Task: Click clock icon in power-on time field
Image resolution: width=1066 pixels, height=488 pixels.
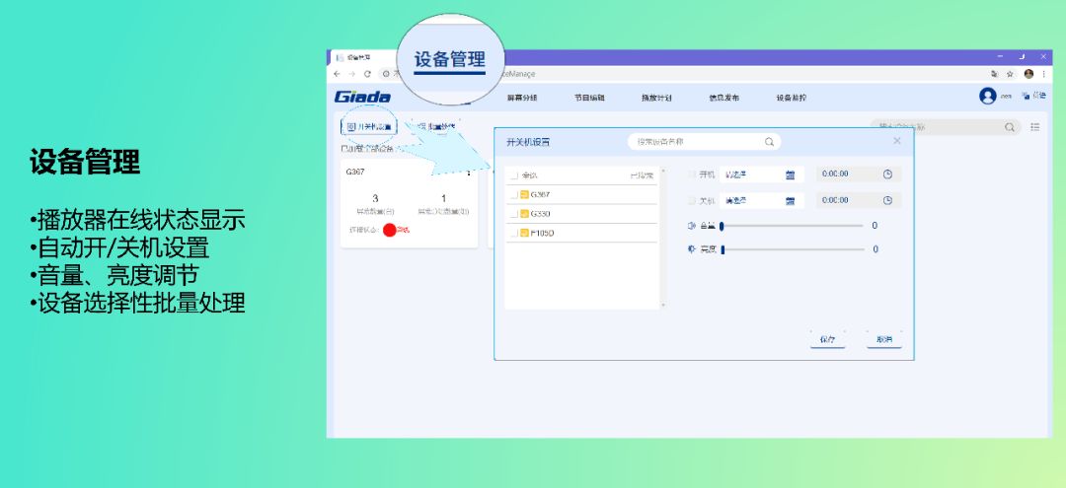Action: (887, 174)
